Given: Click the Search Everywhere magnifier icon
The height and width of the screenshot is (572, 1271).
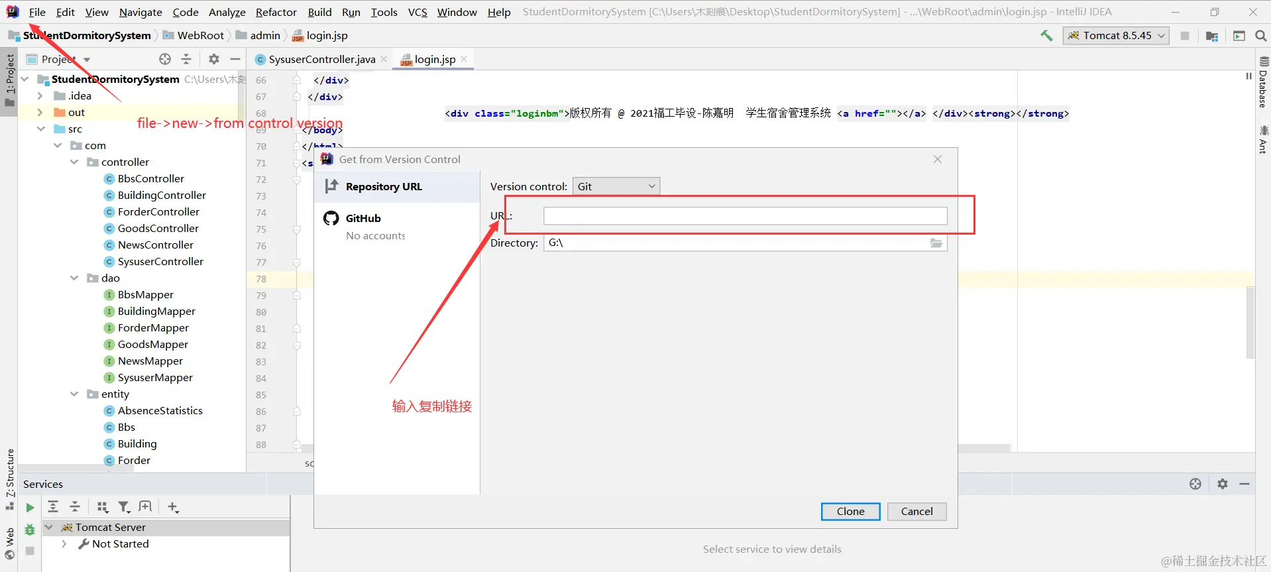Looking at the screenshot, I should (x=1261, y=36).
